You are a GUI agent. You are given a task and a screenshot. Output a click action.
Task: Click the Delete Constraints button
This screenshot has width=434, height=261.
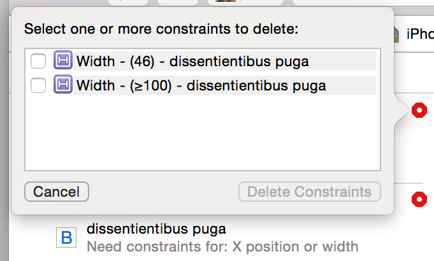click(309, 192)
